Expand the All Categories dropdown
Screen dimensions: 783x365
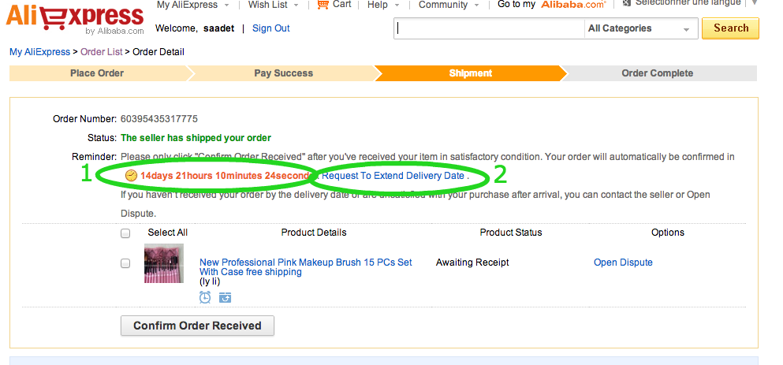tap(639, 28)
